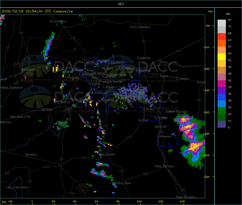Select the 'C_Campos' map label
242x205 pixels.
pos(183,79)
